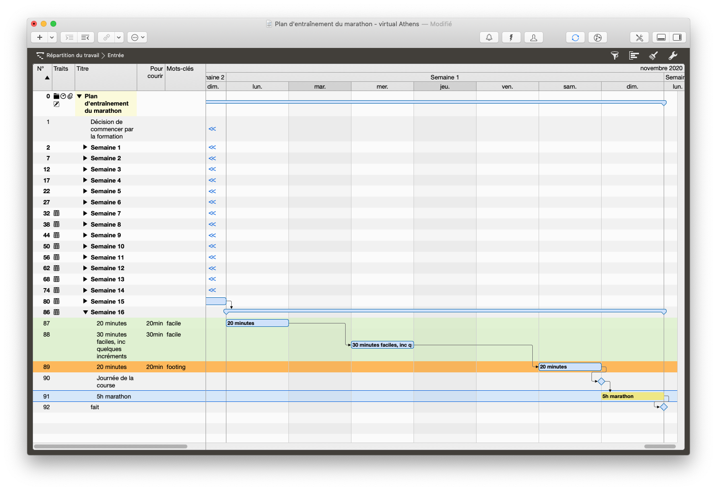Open the dropdown next to the plus button
Screen dimensions: 717x491
point(51,37)
